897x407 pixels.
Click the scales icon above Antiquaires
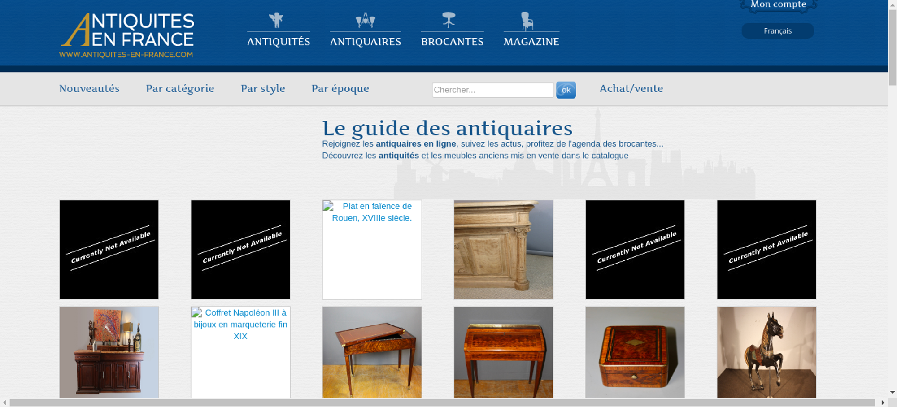(x=365, y=20)
